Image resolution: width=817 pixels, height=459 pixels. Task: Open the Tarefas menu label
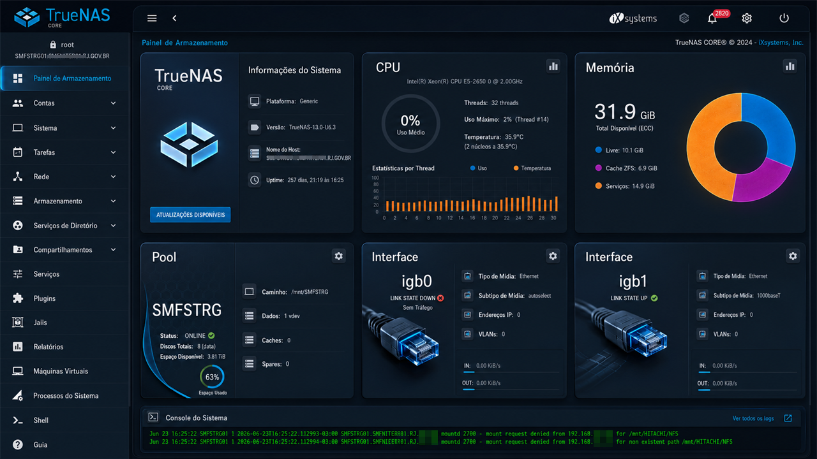click(x=44, y=152)
